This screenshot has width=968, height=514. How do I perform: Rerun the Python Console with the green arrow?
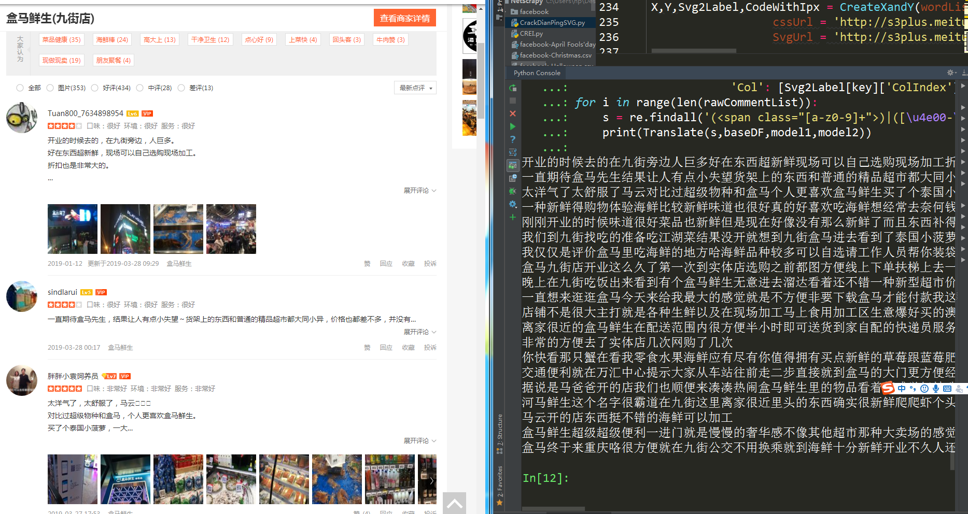point(512,88)
